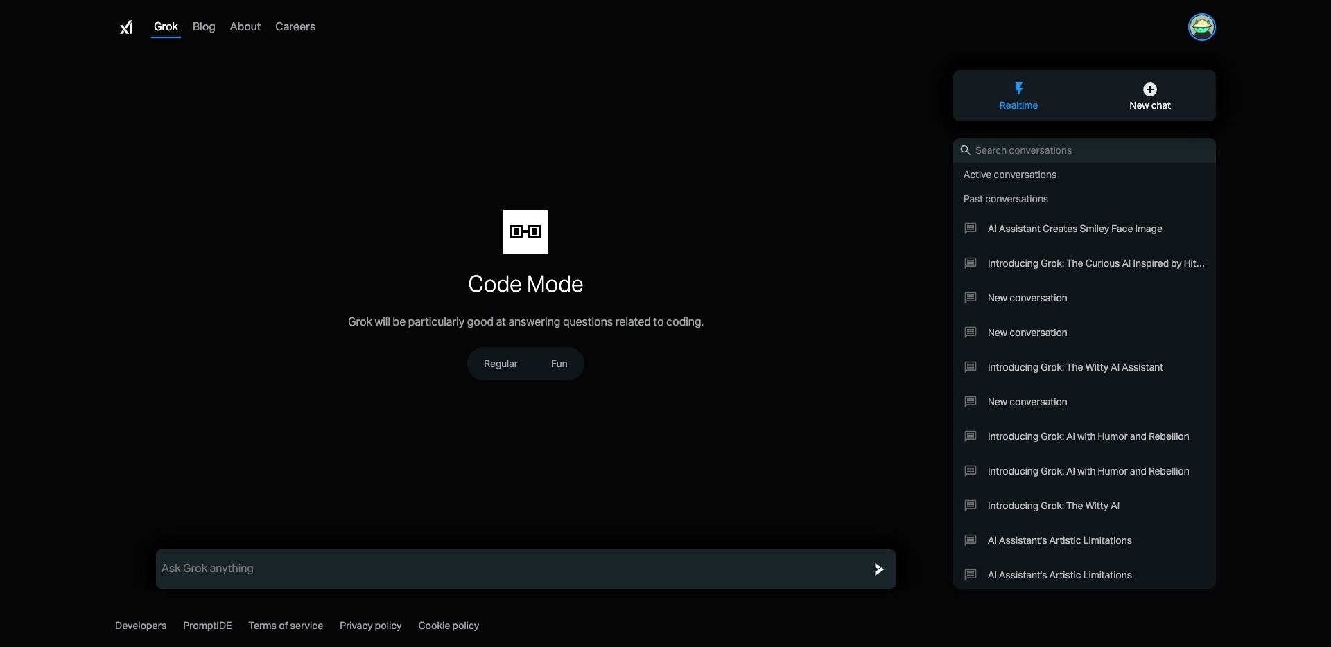
Task: Open the Grok tab
Action: (166, 26)
